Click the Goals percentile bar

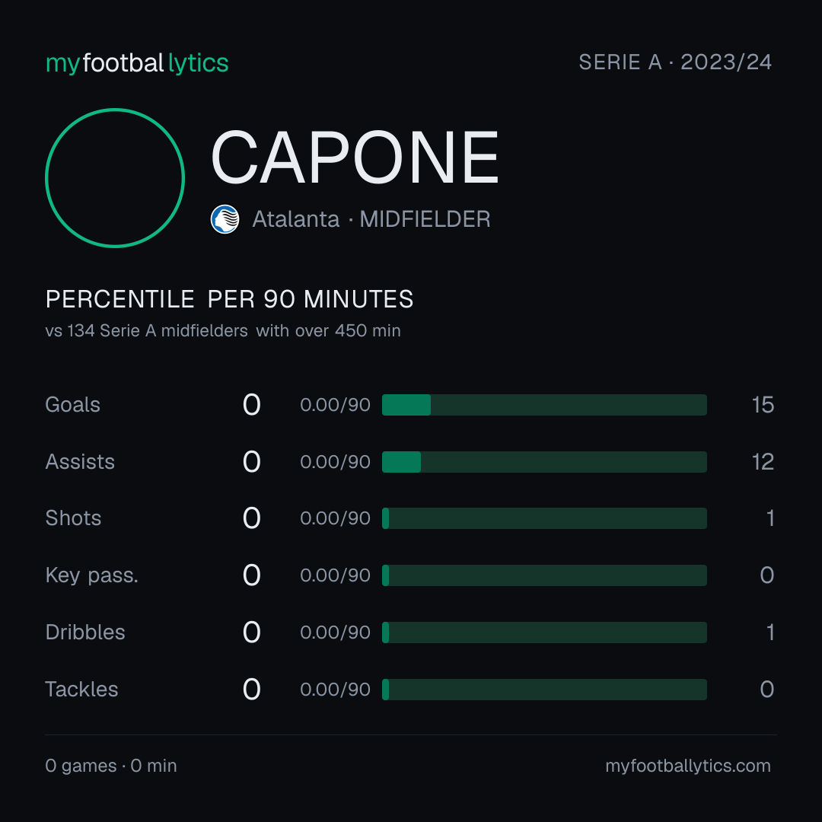(x=544, y=405)
